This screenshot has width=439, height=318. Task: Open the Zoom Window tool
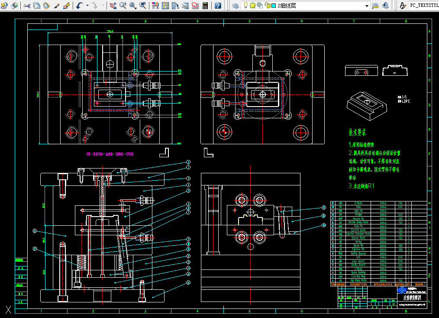tap(133, 5)
